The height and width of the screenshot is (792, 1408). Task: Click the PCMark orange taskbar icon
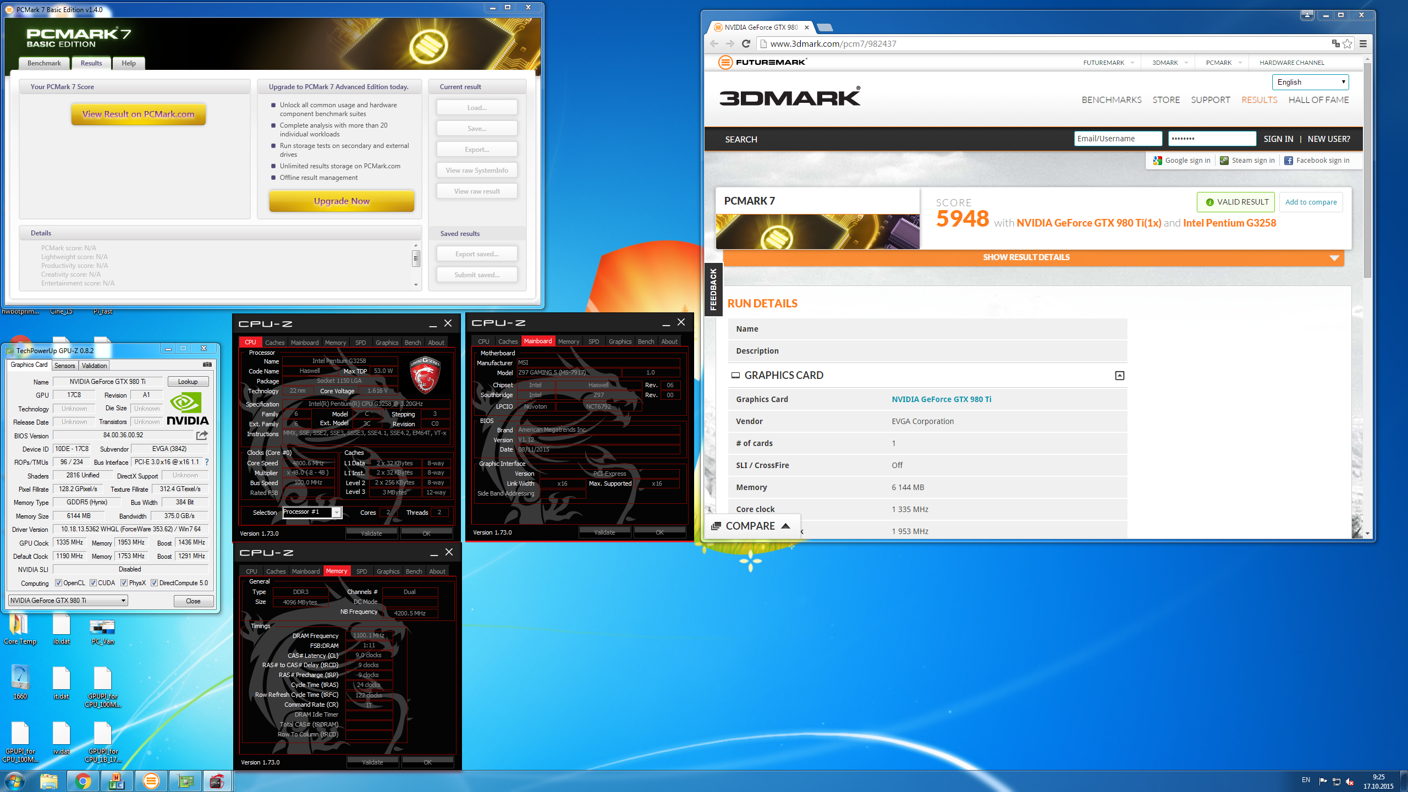click(151, 781)
